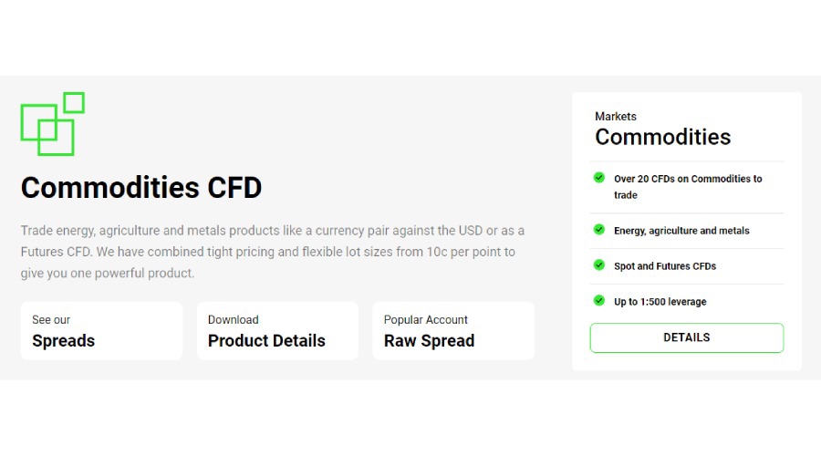Click the Trade energy description paragraph
The image size is (821, 456).
tap(273, 252)
